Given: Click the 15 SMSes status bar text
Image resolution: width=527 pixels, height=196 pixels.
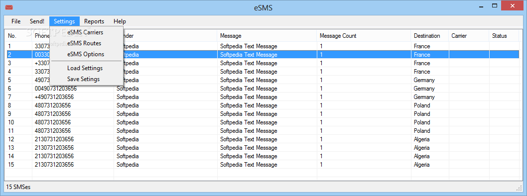Looking at the screenshot, I should coord(18,187).
